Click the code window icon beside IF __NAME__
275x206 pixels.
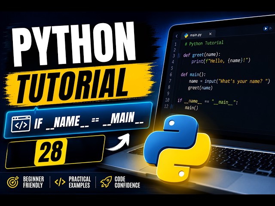(x=21, y=124)
